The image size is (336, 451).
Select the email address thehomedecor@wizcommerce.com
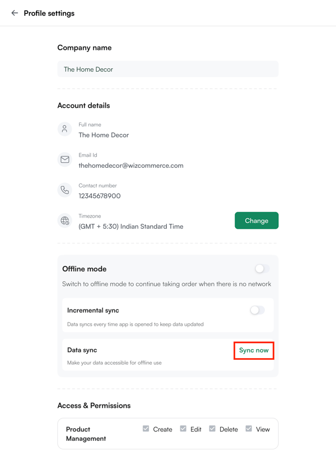point(131,166)
